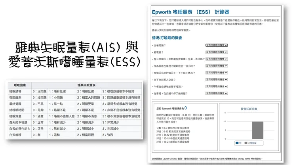Click 3：很不滿意或者根本沒睡覺 cell
Screen dimensions: 293x165
[121, 116]
